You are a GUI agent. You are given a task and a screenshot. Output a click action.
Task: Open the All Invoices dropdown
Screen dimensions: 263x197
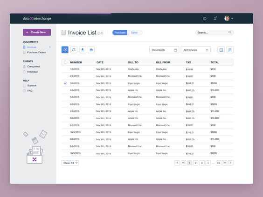coord(196,50)
